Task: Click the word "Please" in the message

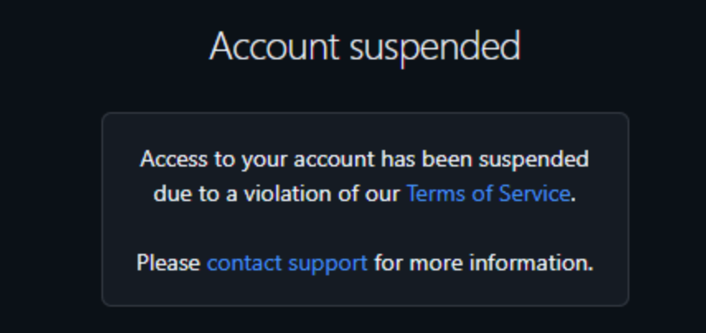Action: pyautogui.click(x=168, y=263)
